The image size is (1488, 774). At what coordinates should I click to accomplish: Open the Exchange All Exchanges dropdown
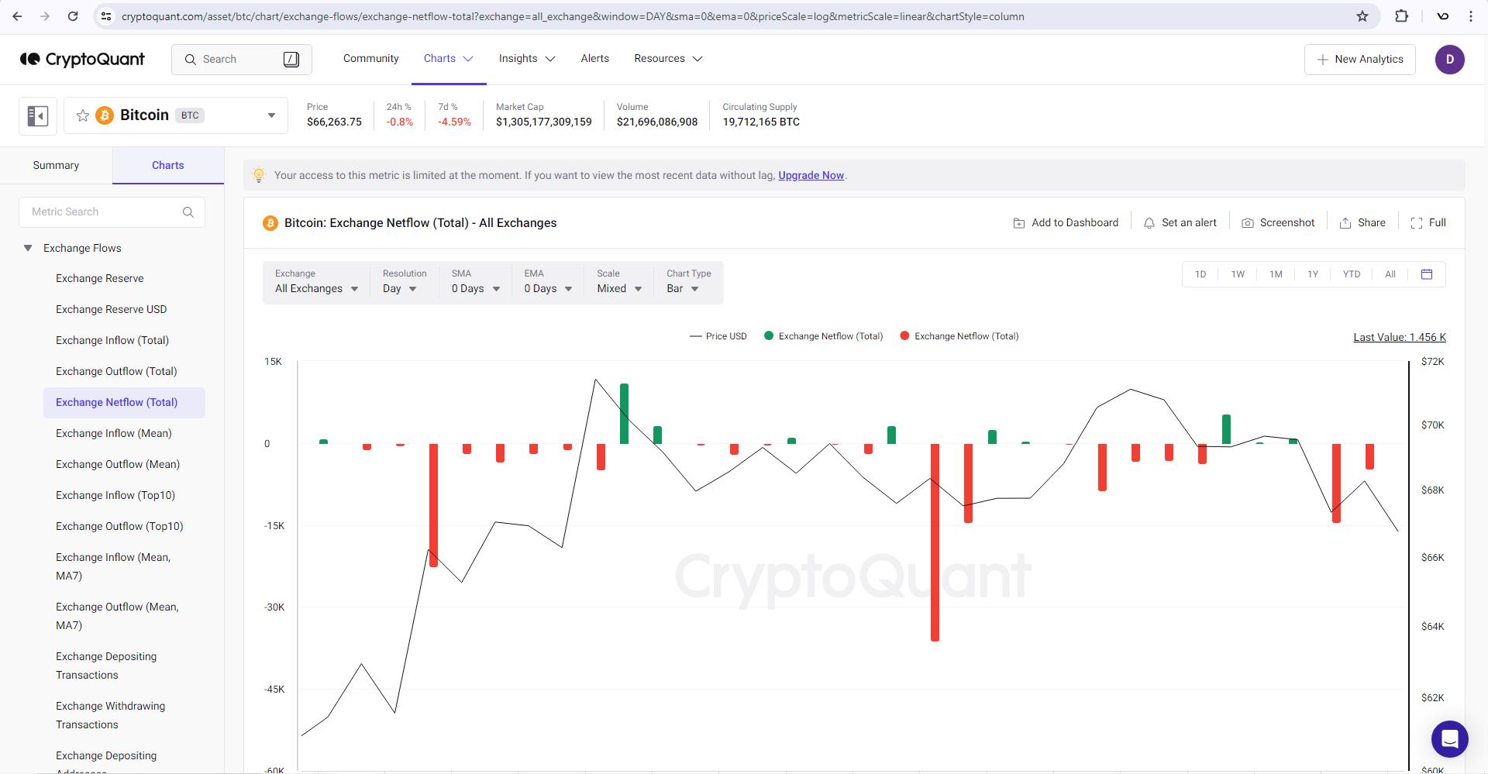coord(316,283)
